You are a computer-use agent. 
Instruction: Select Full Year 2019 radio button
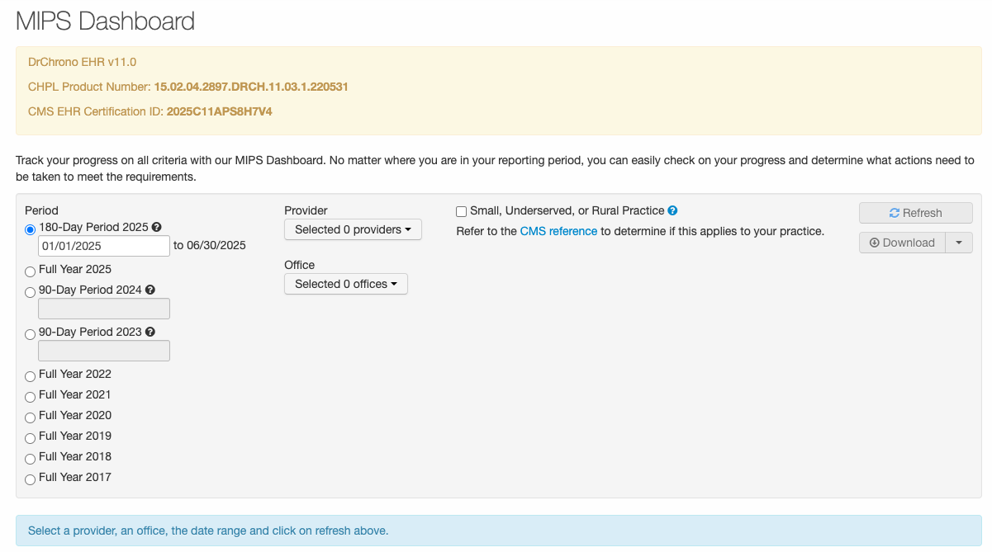pyautogui.click(x=31, y=438)
